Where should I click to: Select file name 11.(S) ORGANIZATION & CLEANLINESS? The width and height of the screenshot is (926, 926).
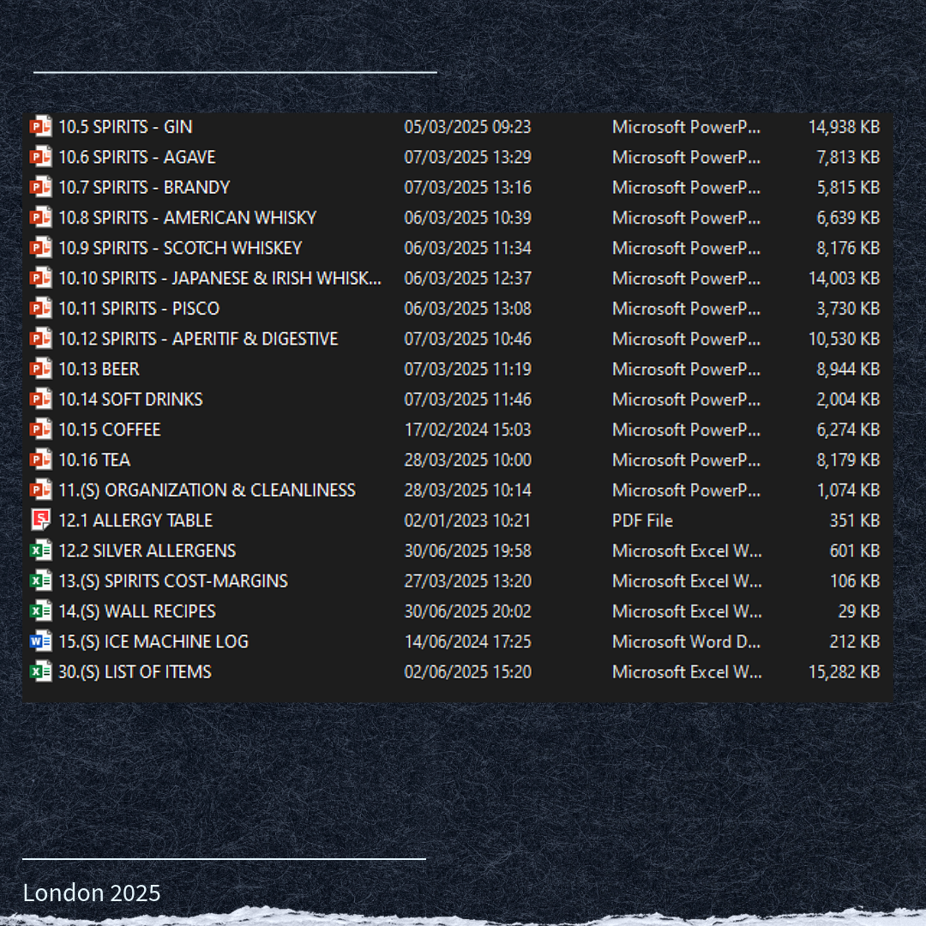click(207, 490)
